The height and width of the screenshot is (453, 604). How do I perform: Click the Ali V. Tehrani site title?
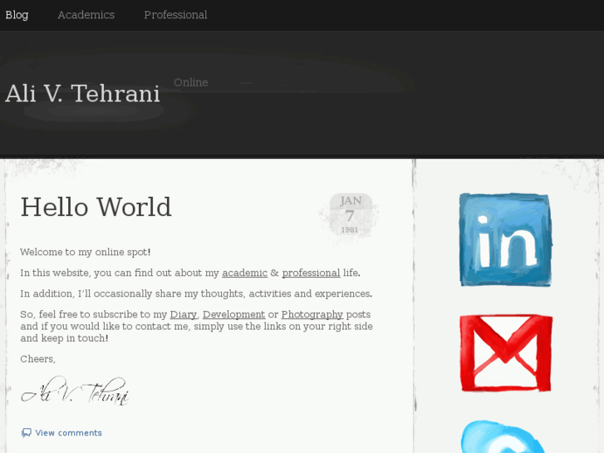coord(82,93)
